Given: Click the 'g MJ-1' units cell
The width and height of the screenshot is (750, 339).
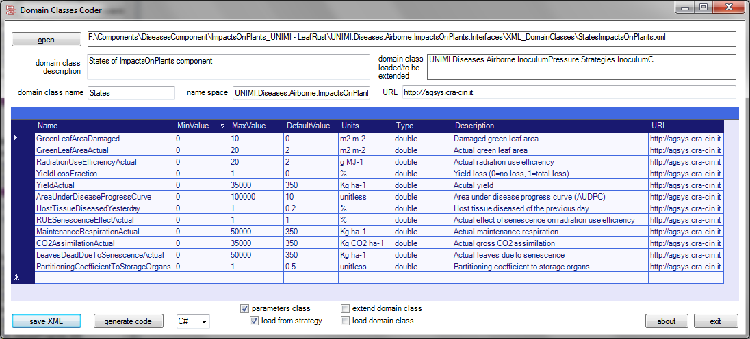Looking at the screenshot, I should (x=365, y=162).
